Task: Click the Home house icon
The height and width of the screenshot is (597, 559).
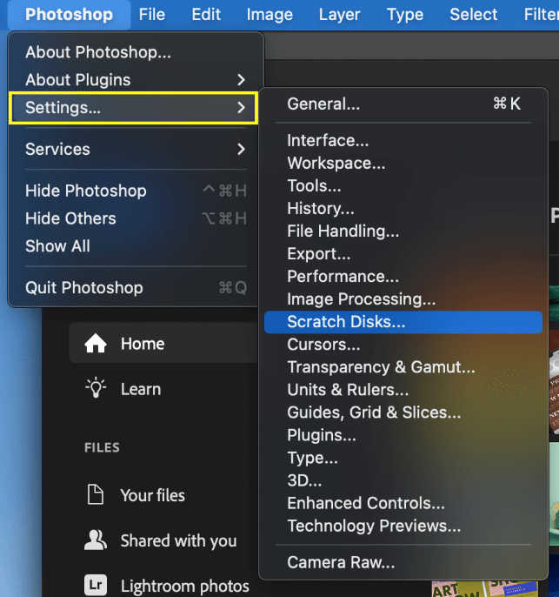Action: tap(96, 344)
